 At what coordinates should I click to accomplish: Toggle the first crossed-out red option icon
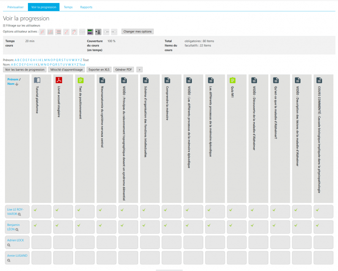point(42,32)
